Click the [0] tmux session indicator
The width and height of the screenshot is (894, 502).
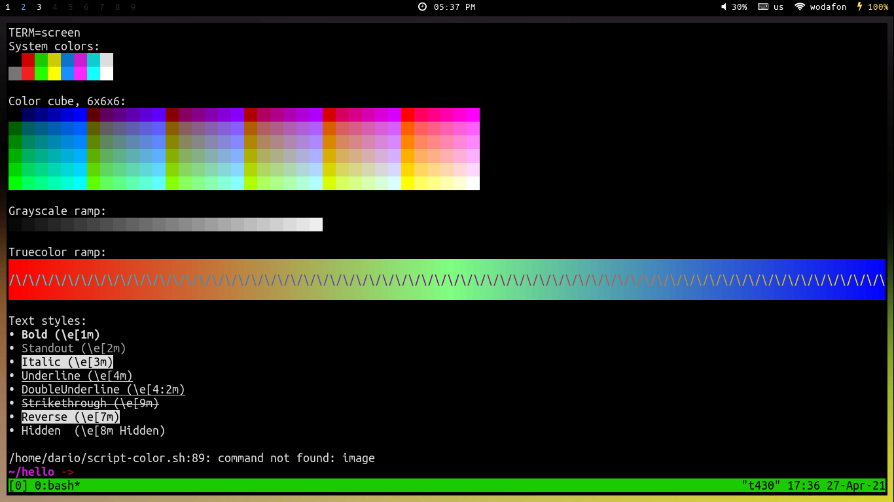pyautogui.click(x=18, y=486)
